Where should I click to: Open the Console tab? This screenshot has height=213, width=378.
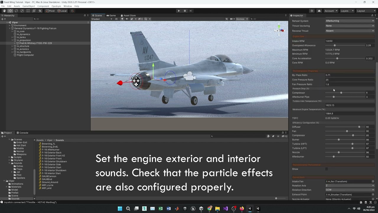(x=22, y=133)
